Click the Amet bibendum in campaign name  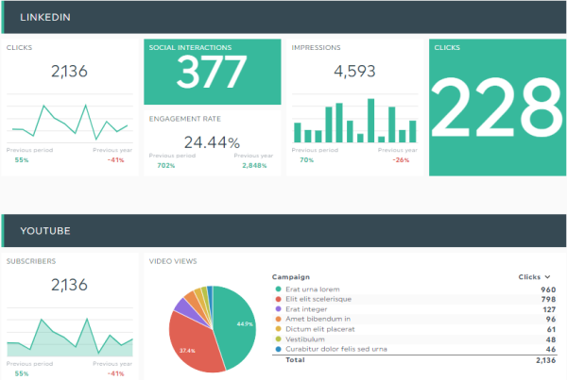pos(318,319)
